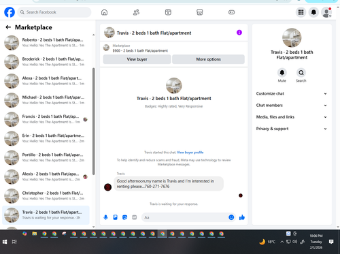Click the taskbar clock and date

pos(316,242)
